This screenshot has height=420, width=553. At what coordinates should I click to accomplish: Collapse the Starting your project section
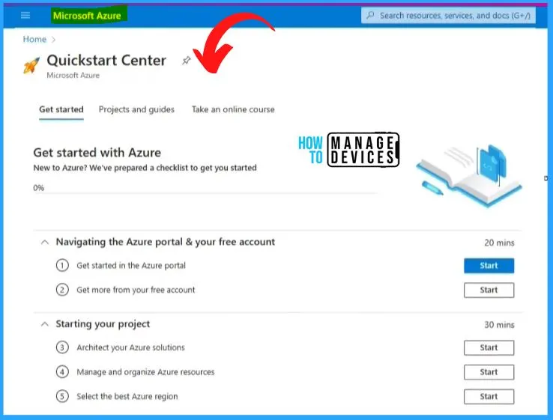[x=45, y=324]
